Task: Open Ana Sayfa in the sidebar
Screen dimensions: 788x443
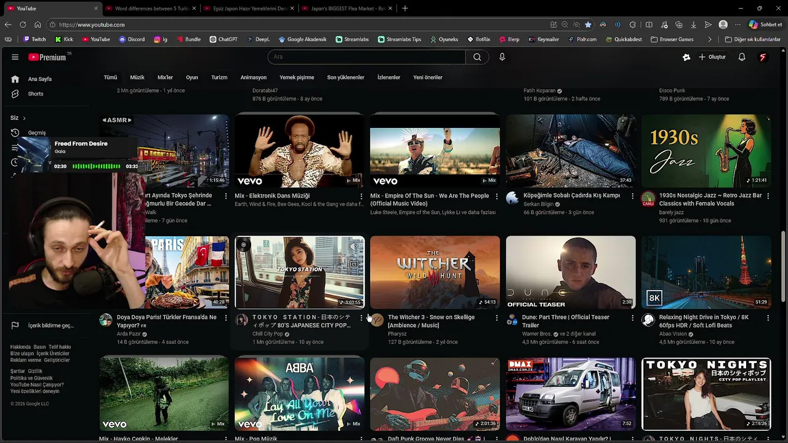Action: pos(39,79)
